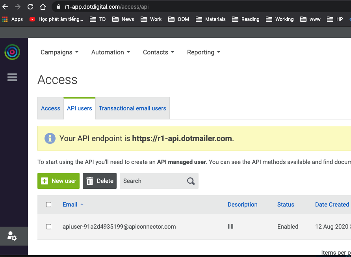The image size is (351, 257).
Task: Sort the table by Email column
Action: pyautogui.click(x=70, y=205)
